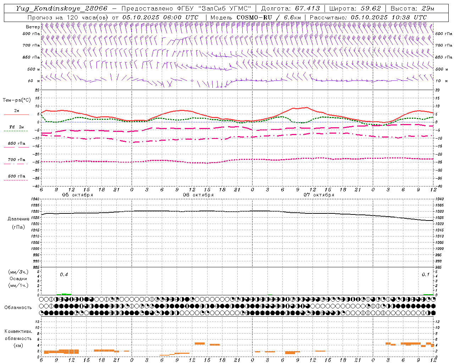Click the (мм/3ч.) precipitation unit label
The image size is (454, 363).
tap(18, 272)
